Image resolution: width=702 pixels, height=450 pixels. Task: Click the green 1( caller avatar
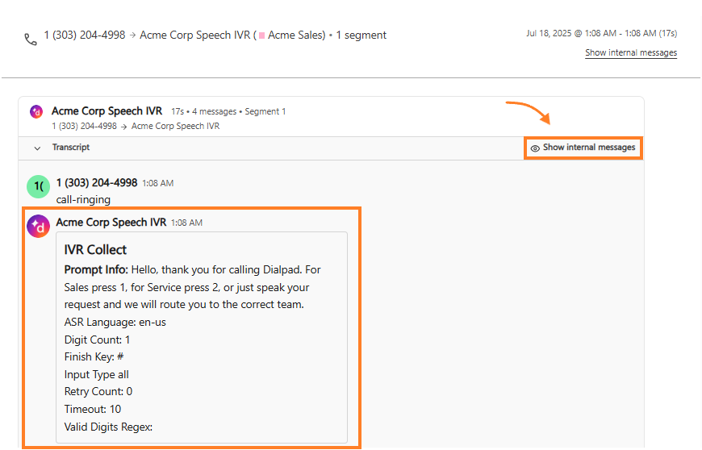click(39, 186)
